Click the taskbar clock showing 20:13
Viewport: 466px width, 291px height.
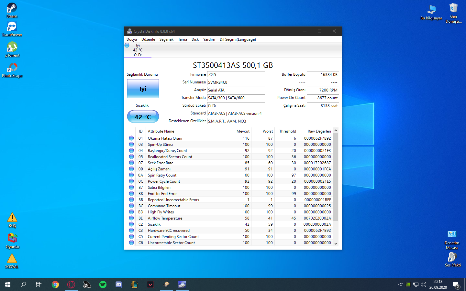(x=438, y=285)
